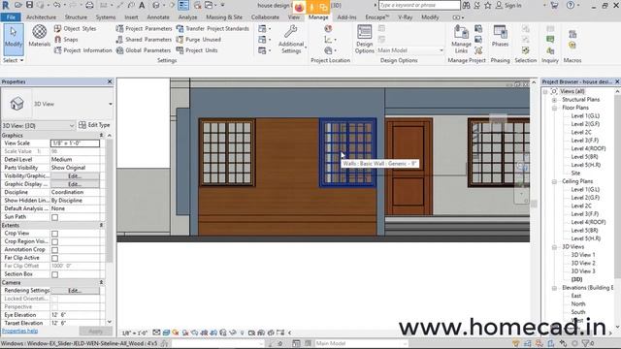Open the North elevation view
621x349 pixels.
[x=578, y=303]
